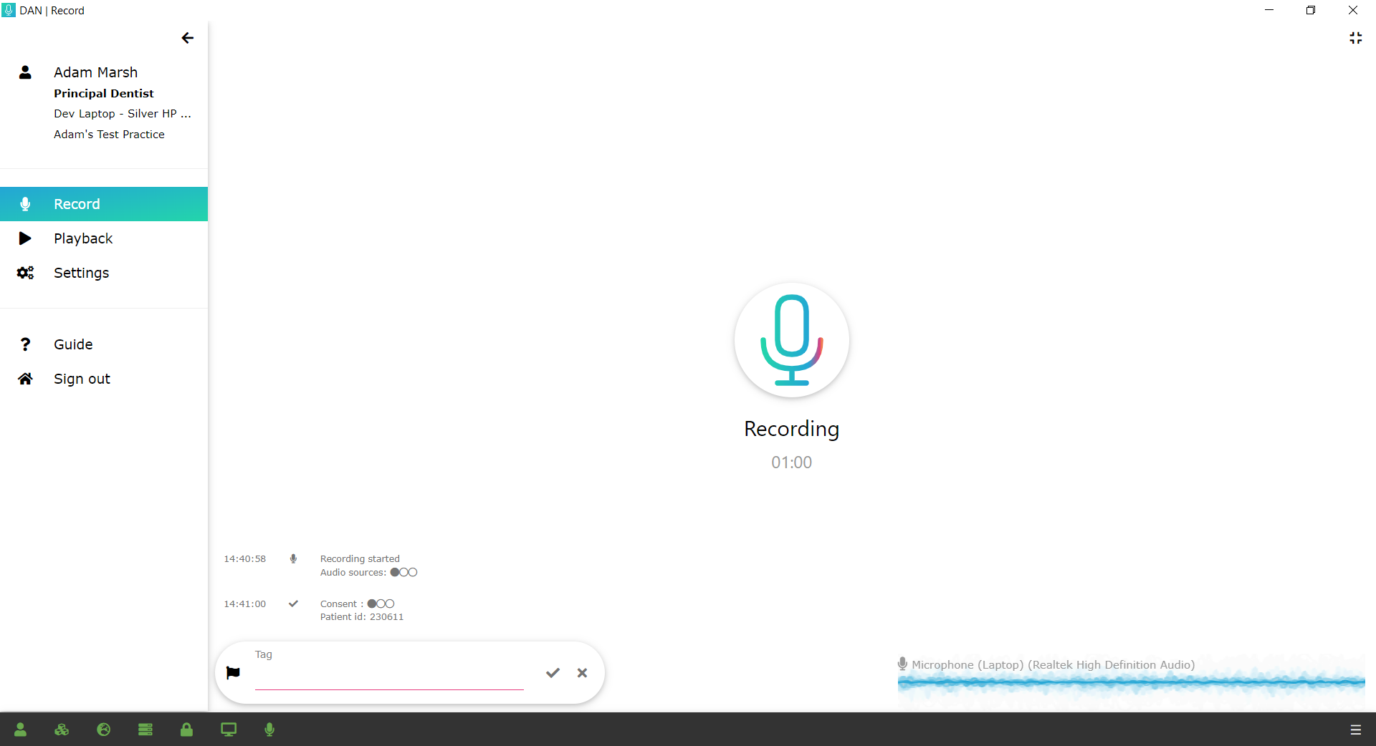Exit fullscreen using the compress icon
Viewport: 1376px width, 746px height.
1355,38
